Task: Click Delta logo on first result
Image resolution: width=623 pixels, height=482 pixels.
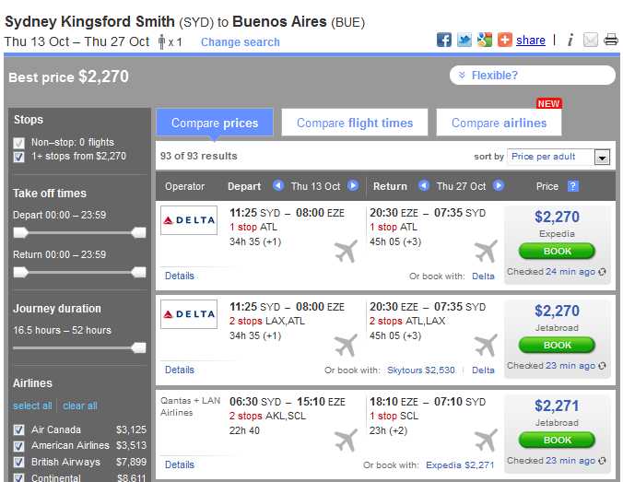Action: tap(189, 220)
